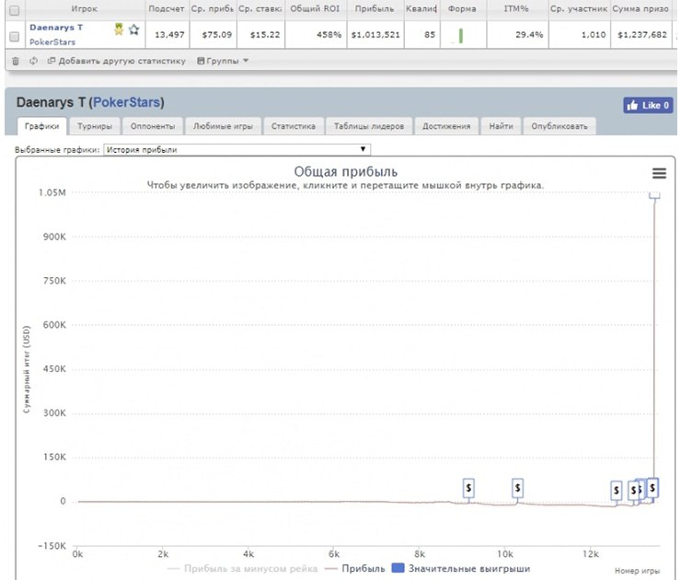Tick the Daenarys T row checkbox
Screen dimensions: 681x580
14,36
